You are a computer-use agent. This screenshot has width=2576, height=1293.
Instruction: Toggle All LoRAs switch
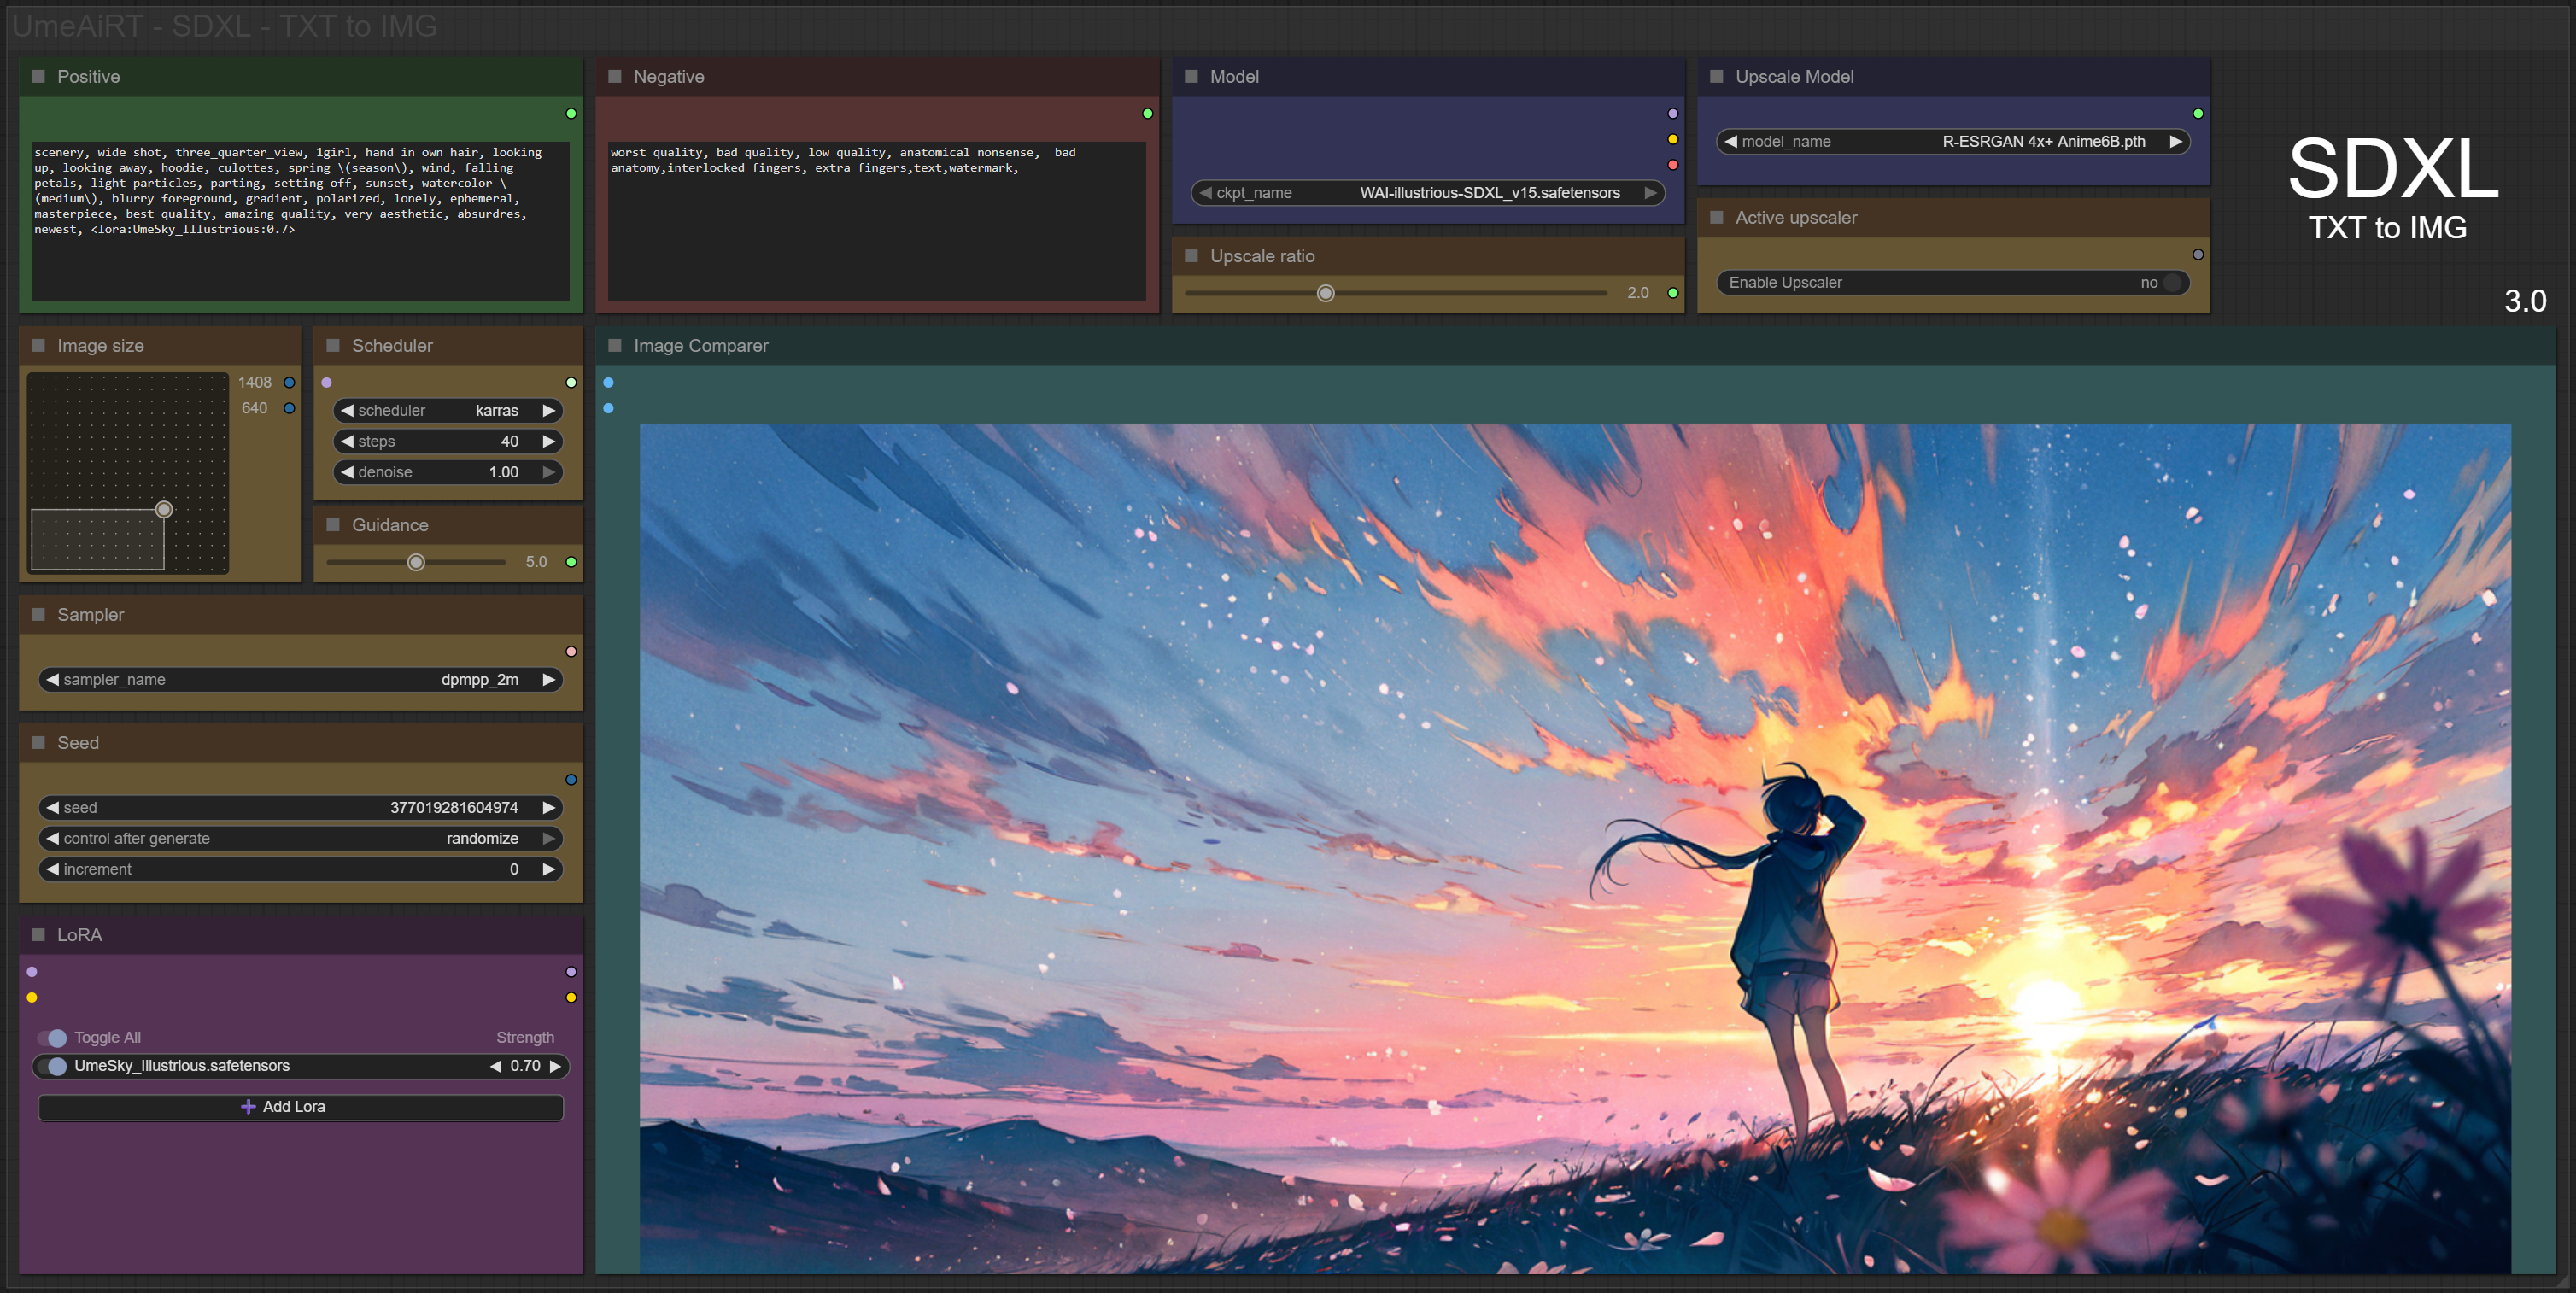pos(52,1037)
